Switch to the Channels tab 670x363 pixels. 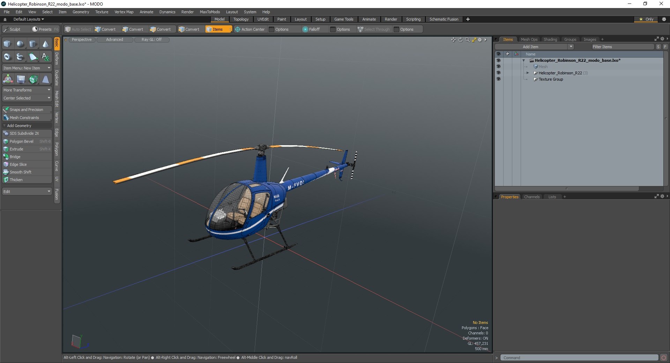(x=532, y=197)
